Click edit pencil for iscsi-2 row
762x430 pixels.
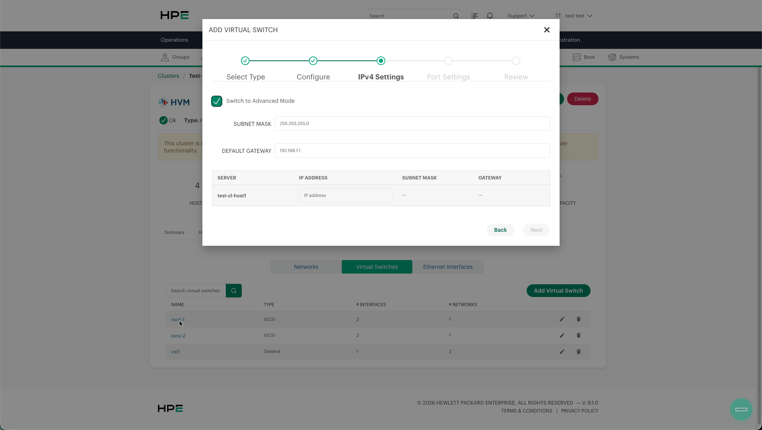coord(562,336)
